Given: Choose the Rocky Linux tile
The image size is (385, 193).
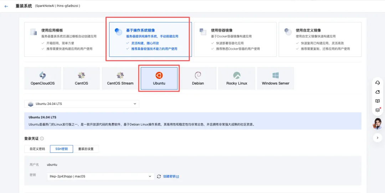Looking at the screenshot, I should coord(237,79).
